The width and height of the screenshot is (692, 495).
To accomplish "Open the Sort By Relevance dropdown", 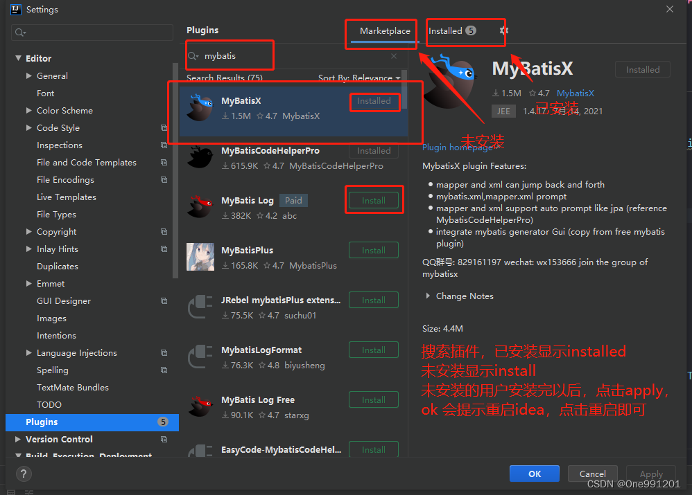I will point(359,78).
